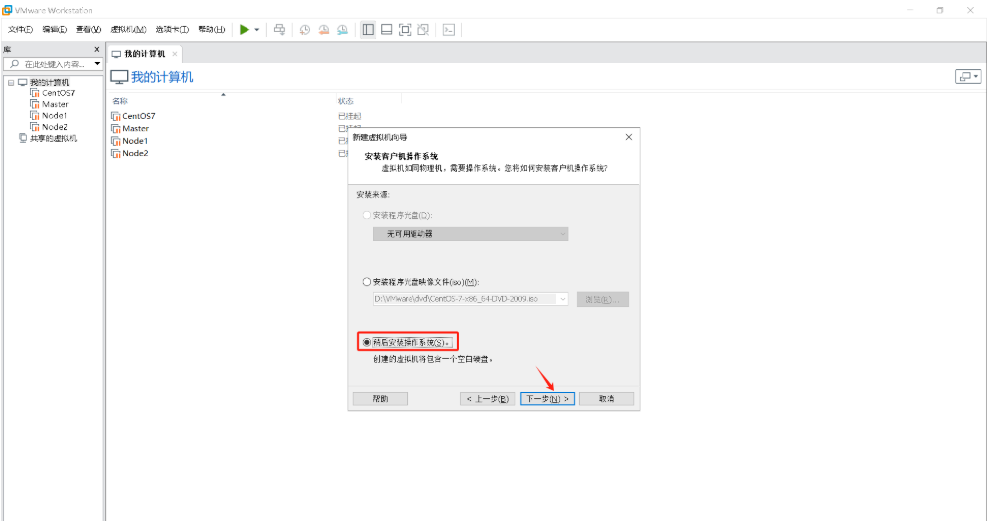Select 稍后安装操作系统(S) radio button
The image size is (990, 521).
[367, 342]
